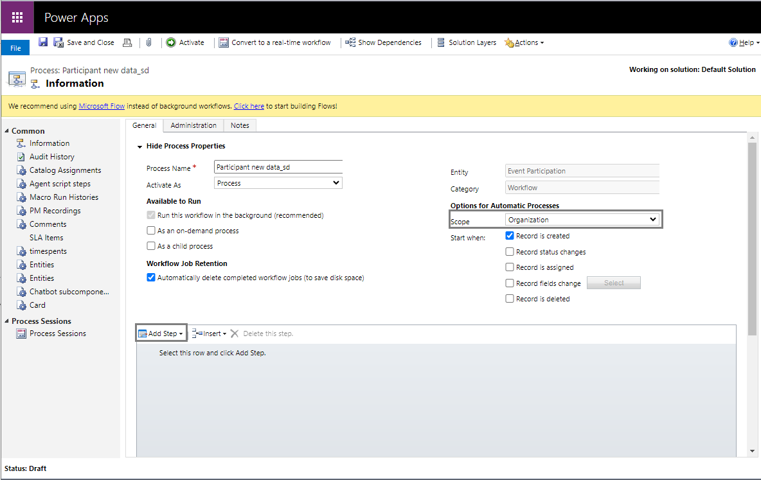Open the Help menu

point(744,42)
